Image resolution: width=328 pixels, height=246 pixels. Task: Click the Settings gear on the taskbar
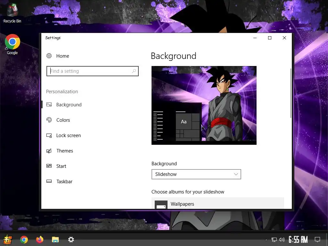click(71, 240)
